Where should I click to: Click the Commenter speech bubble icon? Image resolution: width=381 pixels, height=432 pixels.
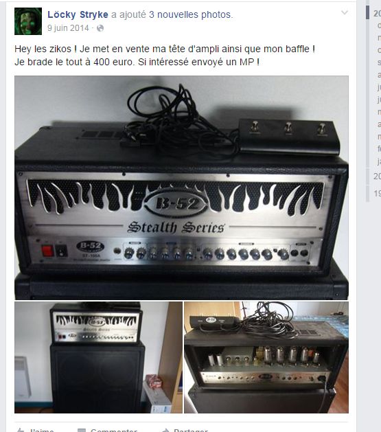click(82, 430)
